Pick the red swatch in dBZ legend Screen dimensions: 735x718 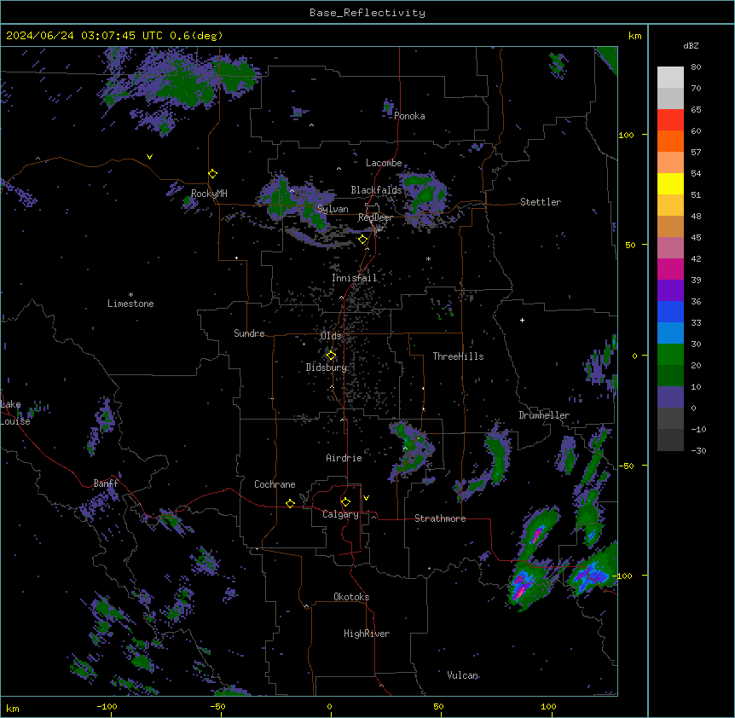670,119
